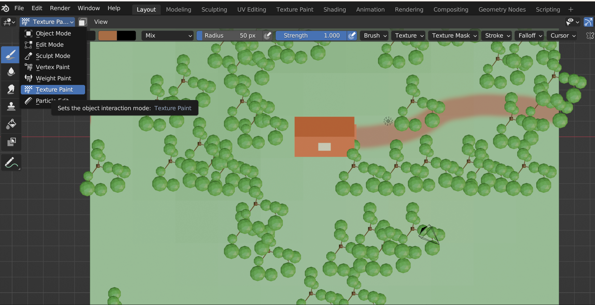Select the Smear tool
Image resolution: width=595 pixels, height=305 pixels.
point(11,89)
